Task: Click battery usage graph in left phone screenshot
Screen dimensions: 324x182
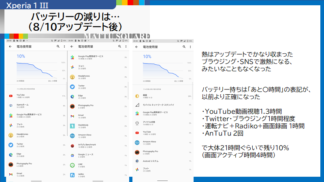Action: point(37,70)
